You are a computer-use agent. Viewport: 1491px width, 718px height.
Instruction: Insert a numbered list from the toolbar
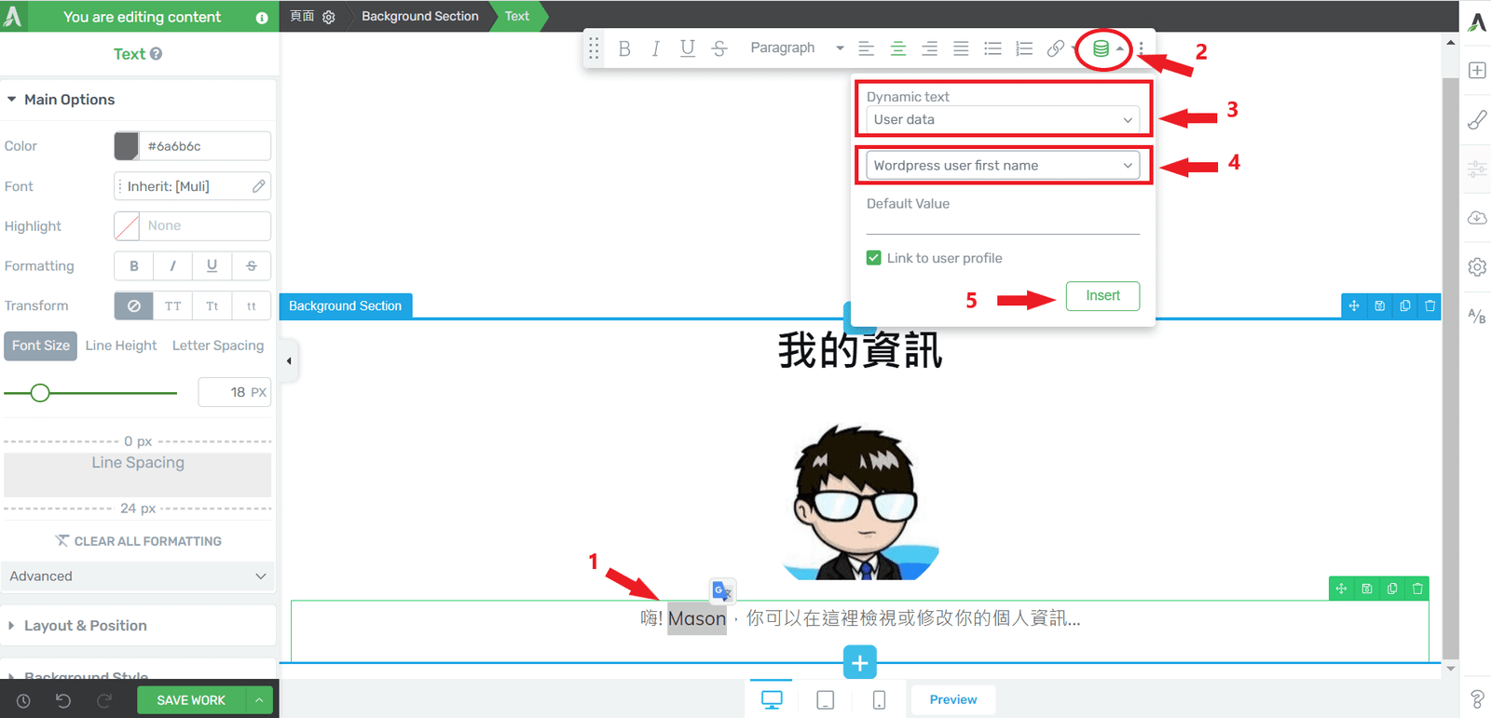(x=1024, y=48)
